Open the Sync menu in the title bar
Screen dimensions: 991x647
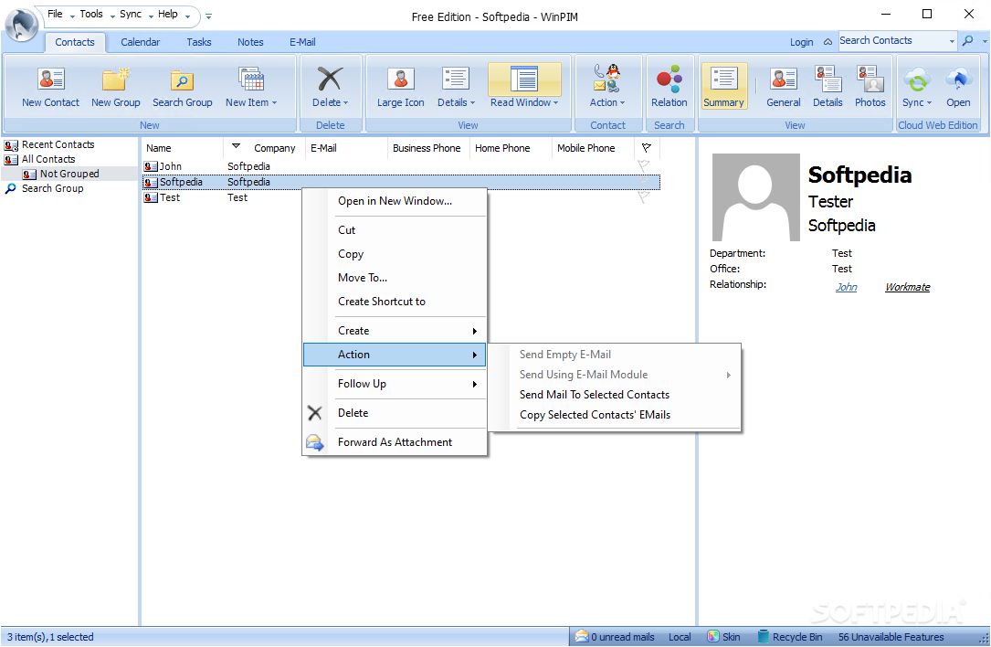click(131, 14)
